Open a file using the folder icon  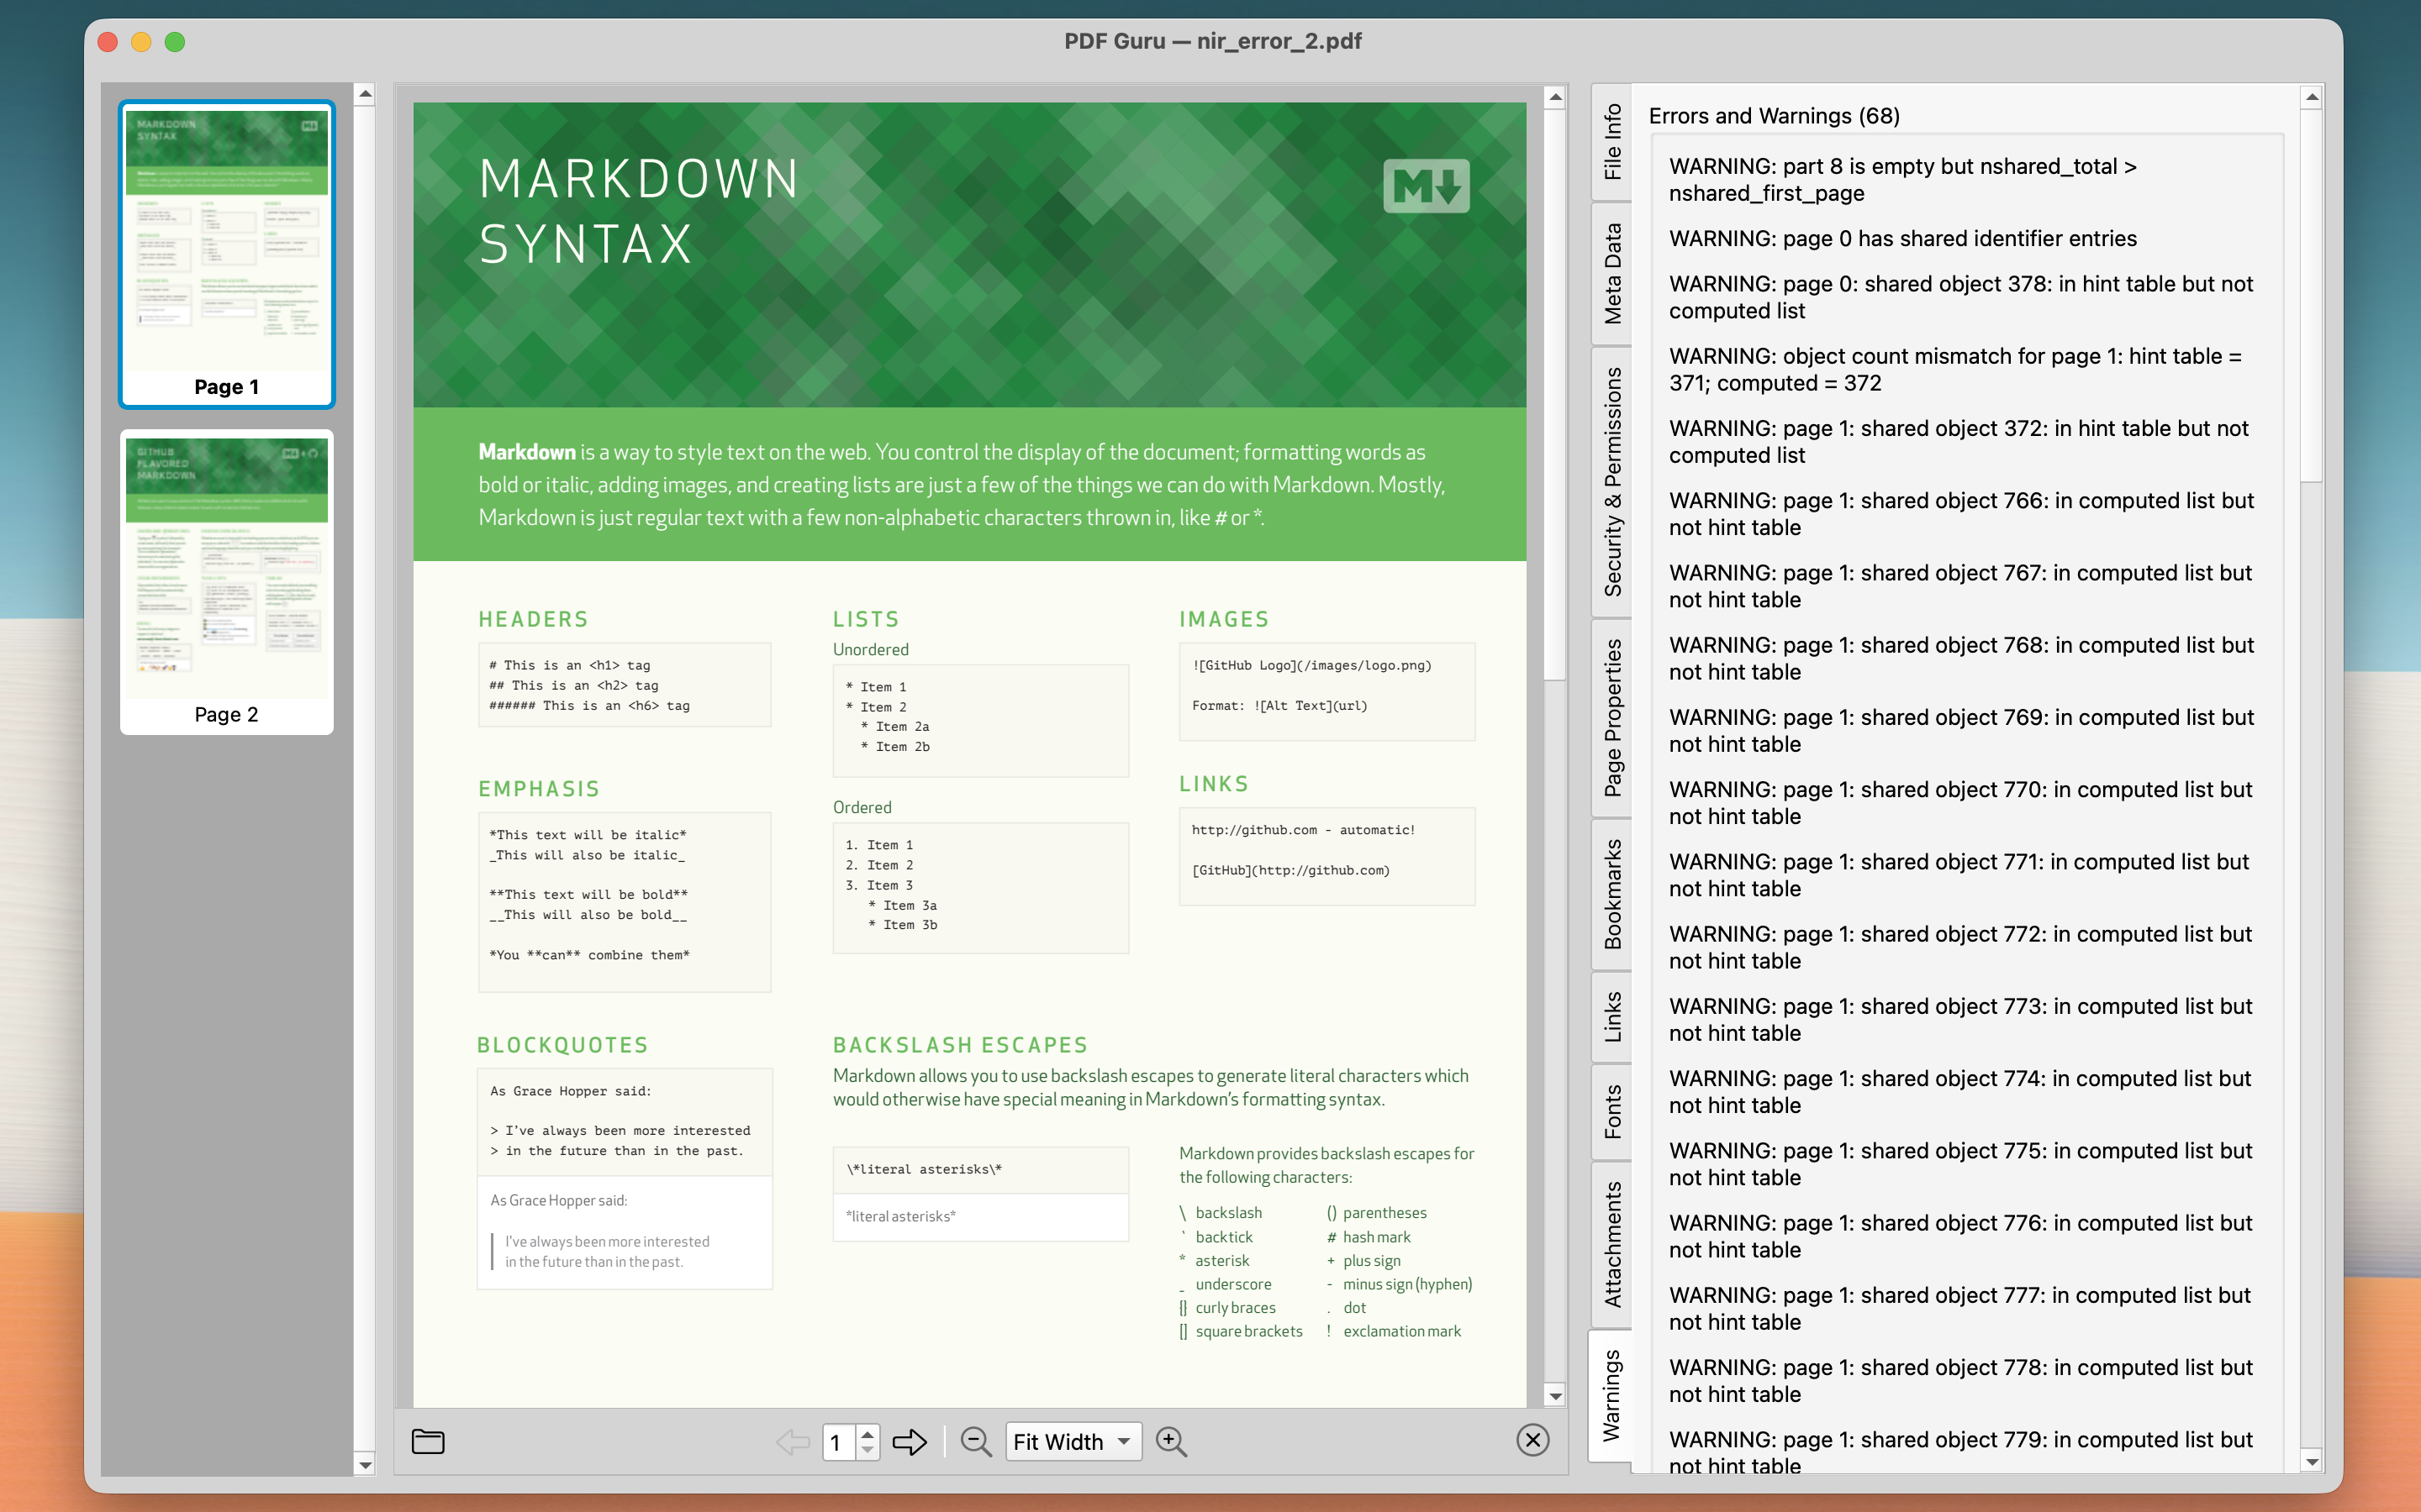(428, 1441)
